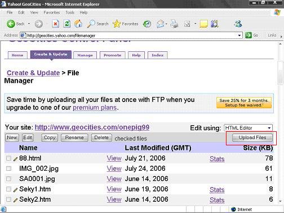Image resolution: width=284 pixels, height=213 pixels.
Task: Open the Help tab in control panel
Action: coord(136,55)
